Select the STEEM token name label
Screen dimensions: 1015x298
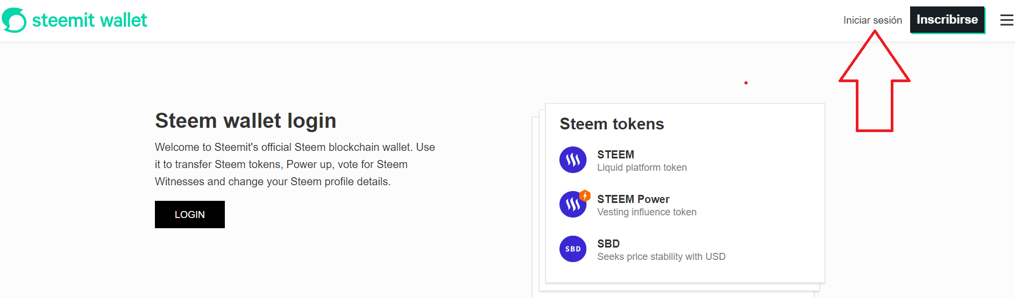615,155
